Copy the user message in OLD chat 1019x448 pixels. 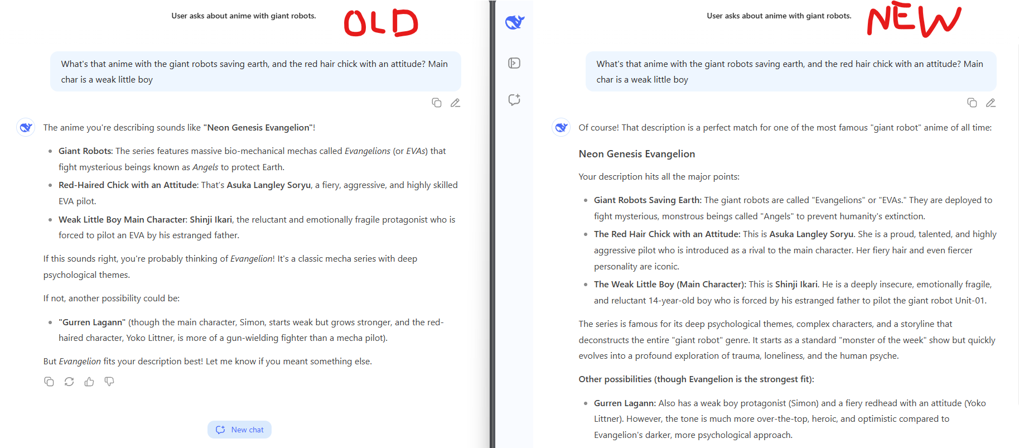(437, 103)
